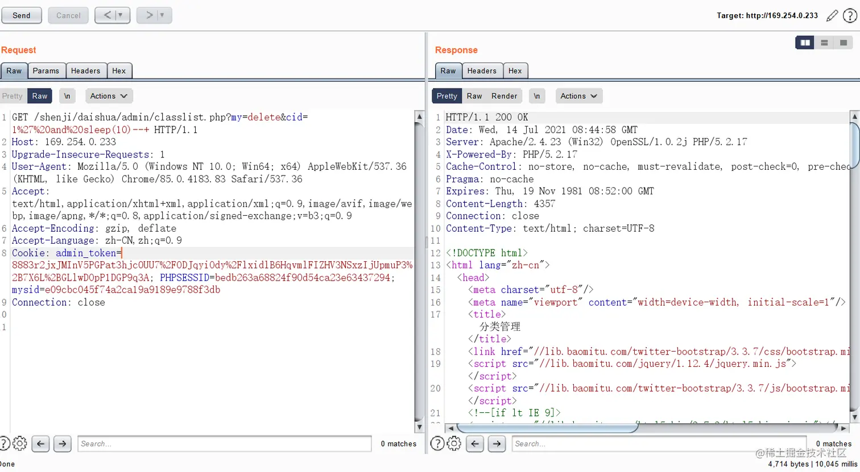Open Request search settings gear icon

[20, 443]
